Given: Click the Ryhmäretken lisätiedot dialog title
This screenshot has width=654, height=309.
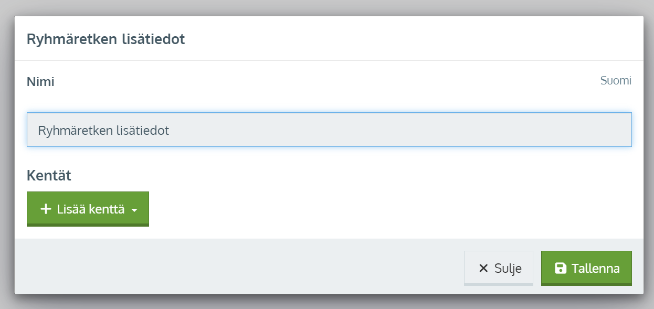Looking at the screenshot, I should click(x=106, y=39).
